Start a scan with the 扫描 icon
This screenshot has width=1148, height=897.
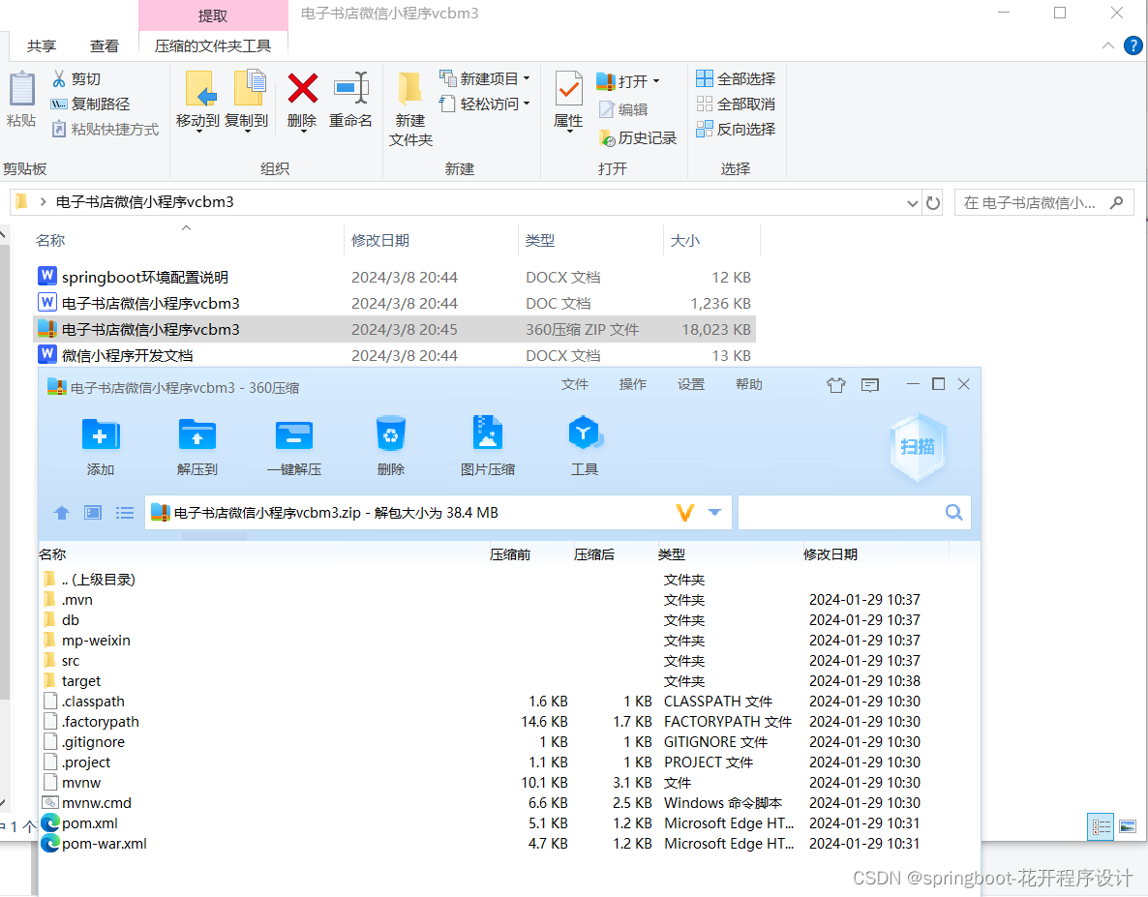pos(916,445)
